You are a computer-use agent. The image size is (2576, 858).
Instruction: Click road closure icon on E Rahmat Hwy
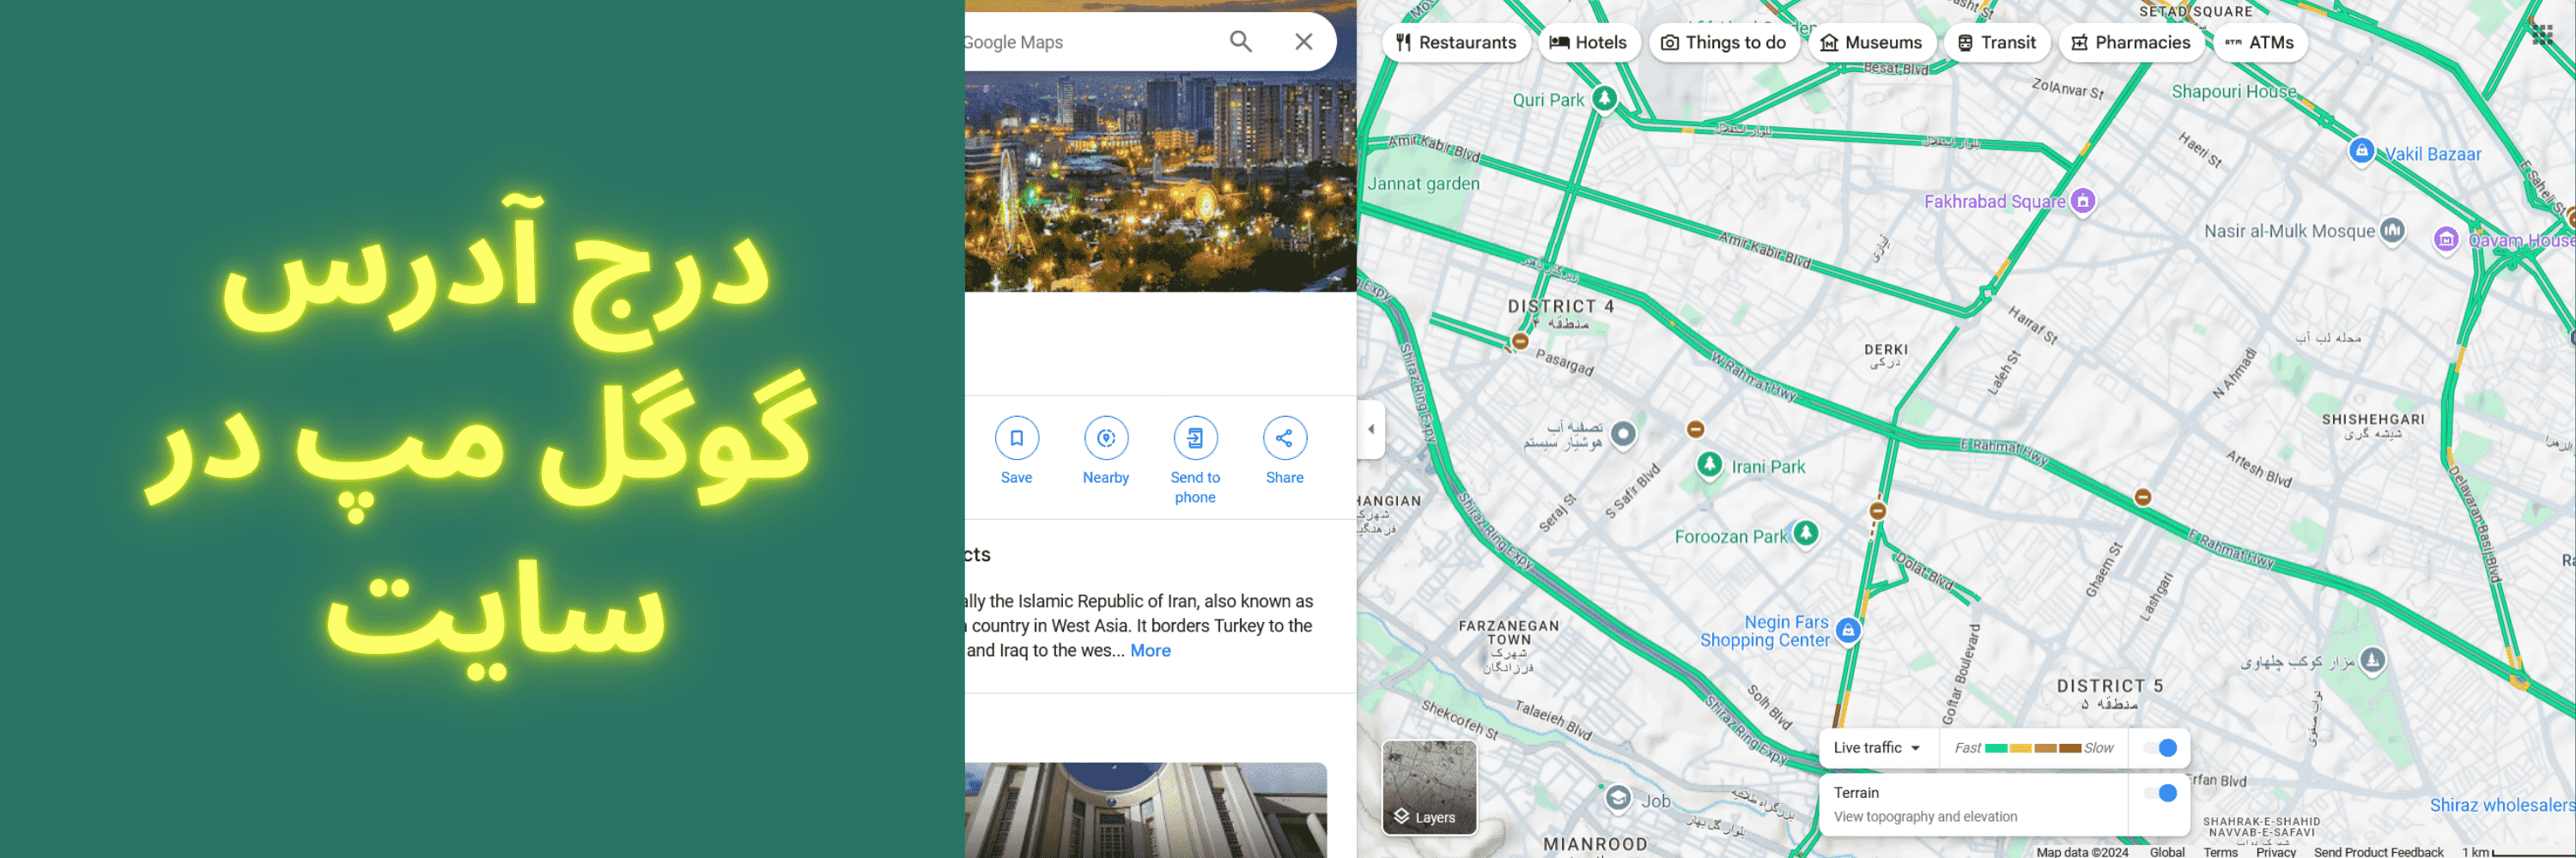[x=2143, y=497]
